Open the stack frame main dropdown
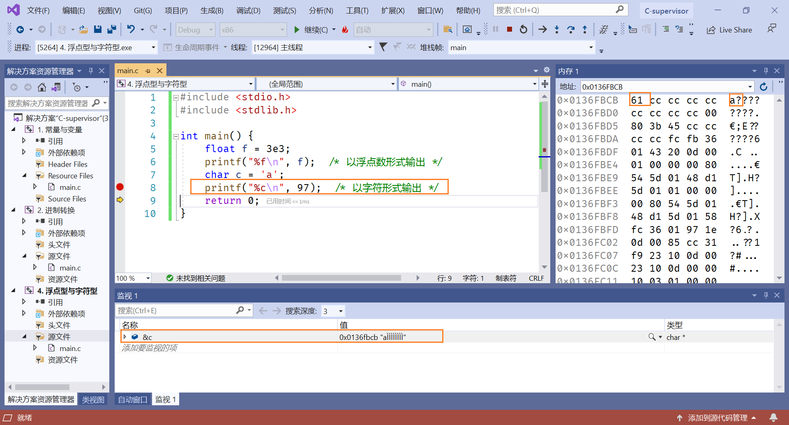This screenshot has height=425, width=789. 591,47
